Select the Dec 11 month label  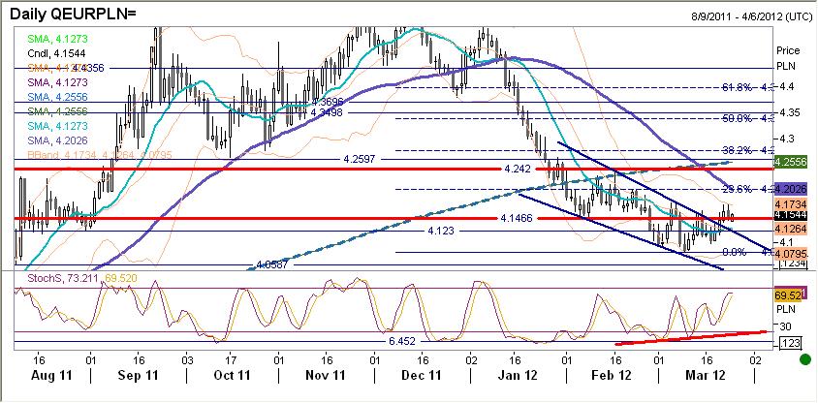tap(423, 374)
